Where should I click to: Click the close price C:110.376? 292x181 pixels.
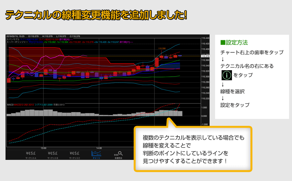(x=75, y=36)
